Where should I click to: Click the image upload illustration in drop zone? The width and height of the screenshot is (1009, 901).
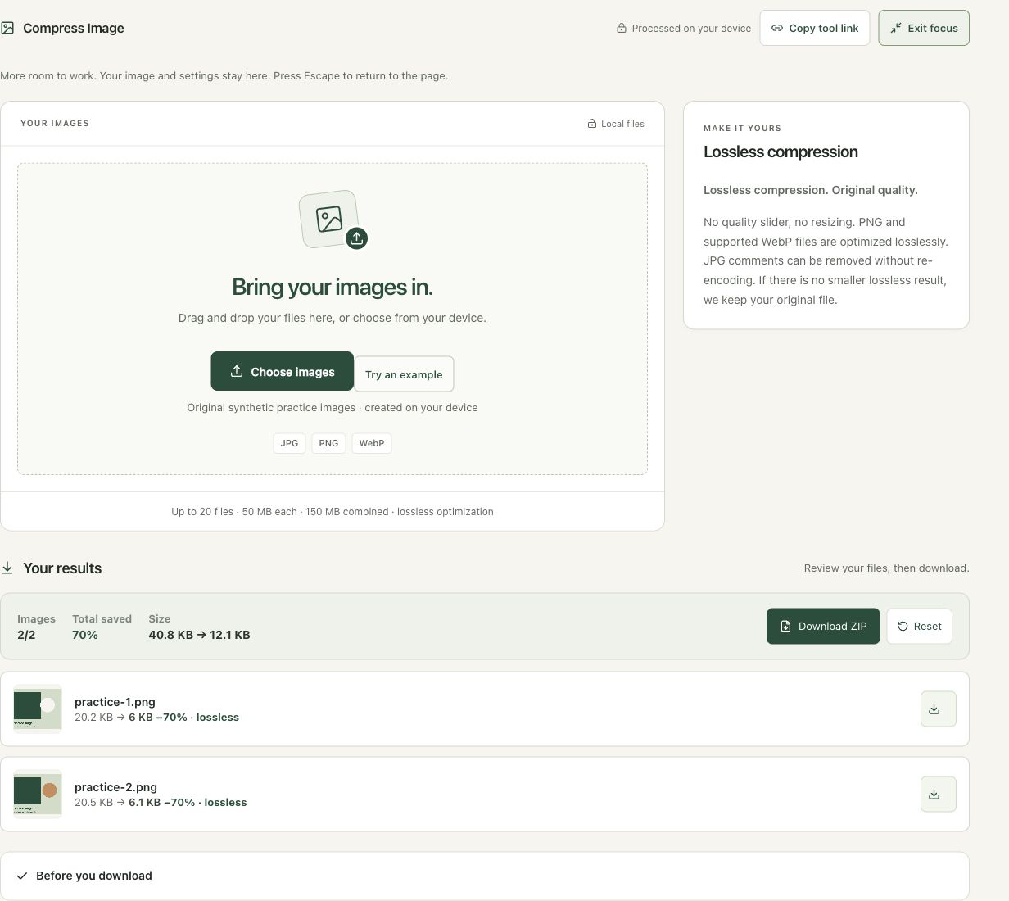pos(328,219)
